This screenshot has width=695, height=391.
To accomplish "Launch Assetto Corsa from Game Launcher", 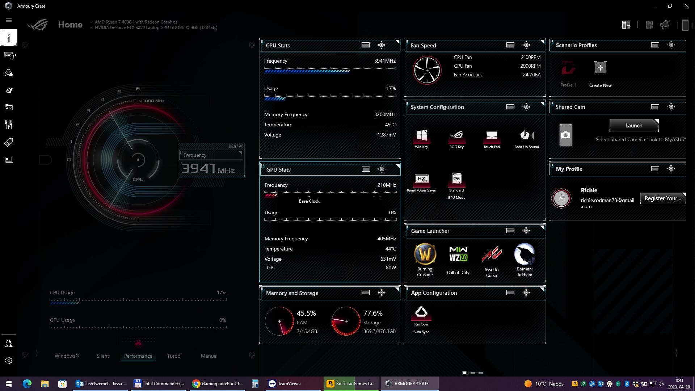I will (491, 261).
